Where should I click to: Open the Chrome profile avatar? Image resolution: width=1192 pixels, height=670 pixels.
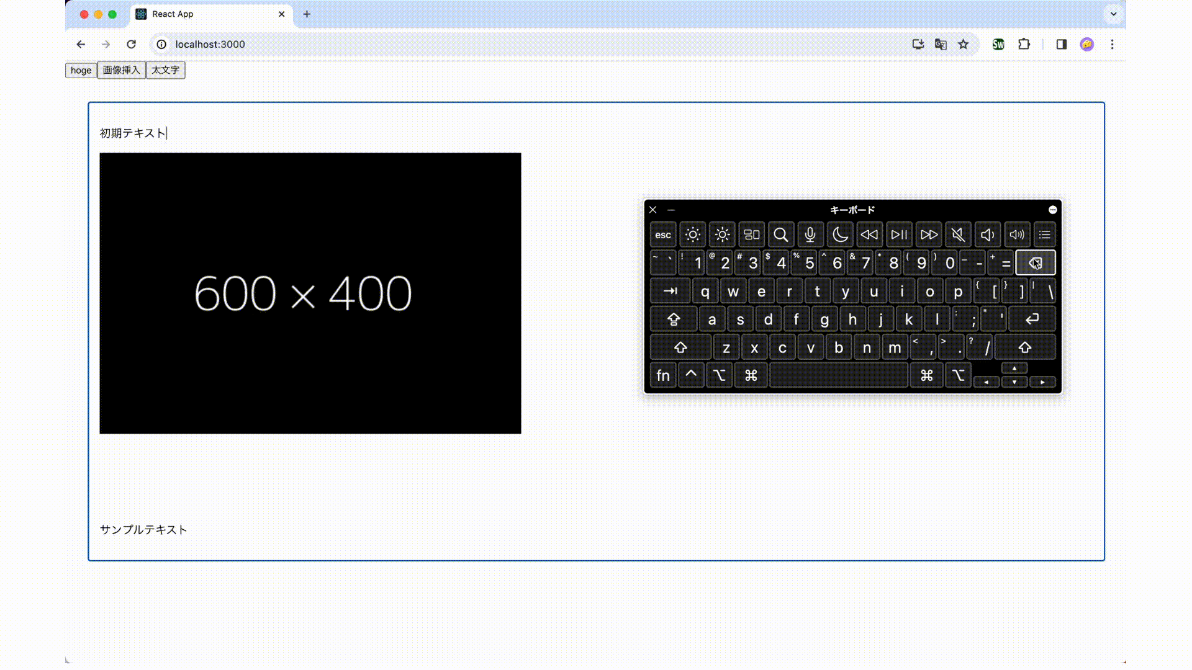(x=1086, y=44)
